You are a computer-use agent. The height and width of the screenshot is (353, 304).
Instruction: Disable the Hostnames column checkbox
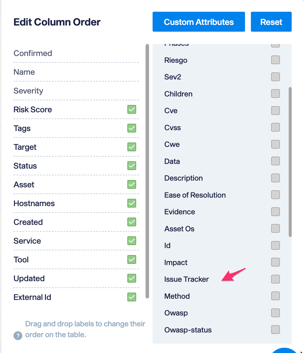coord(132,203)
